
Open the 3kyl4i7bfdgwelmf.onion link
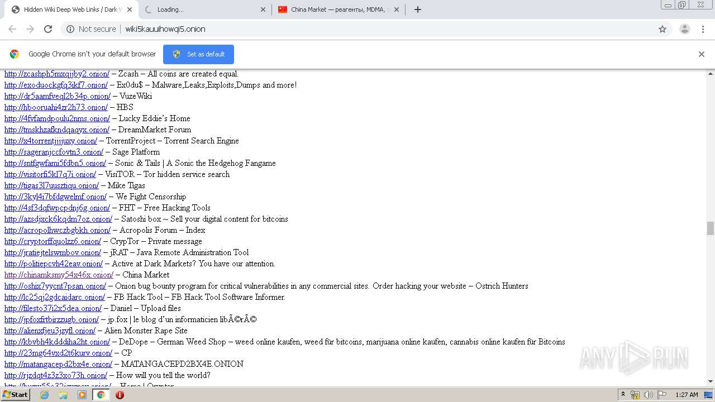(55, 197)
